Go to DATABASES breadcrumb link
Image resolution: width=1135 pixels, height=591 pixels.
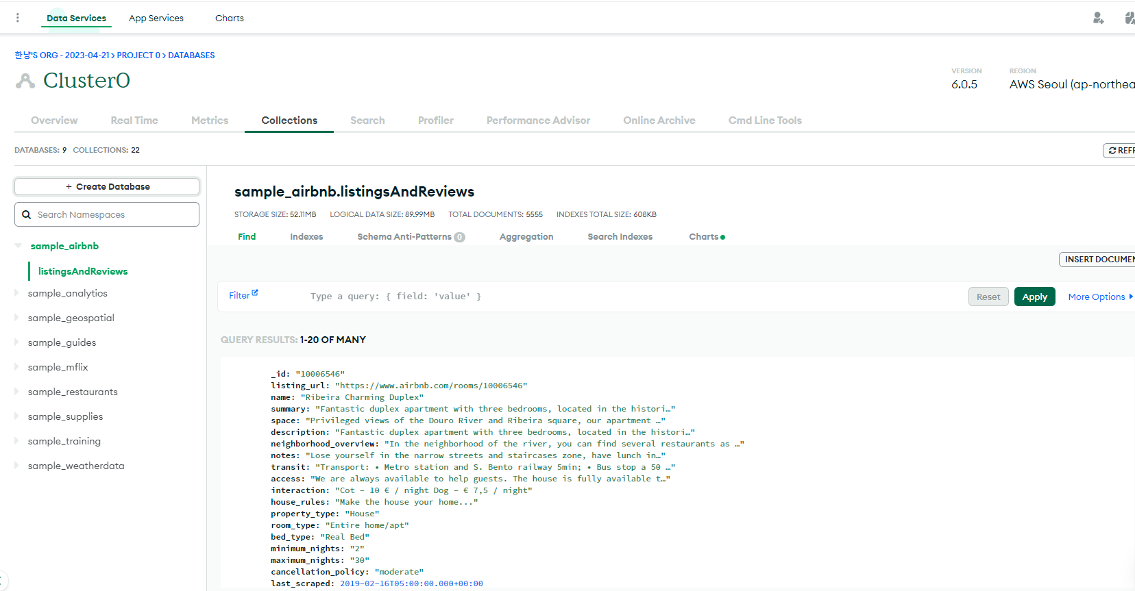pos(191,55)
